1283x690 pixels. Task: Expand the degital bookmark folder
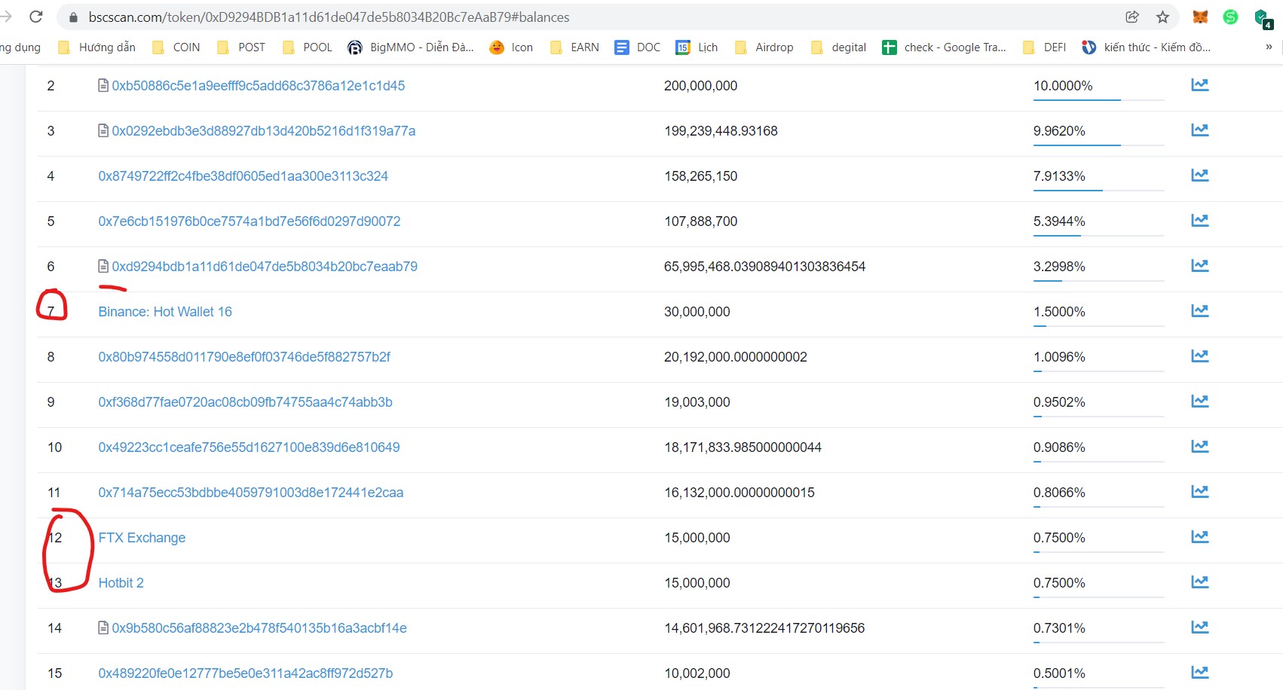pos(839,47)
